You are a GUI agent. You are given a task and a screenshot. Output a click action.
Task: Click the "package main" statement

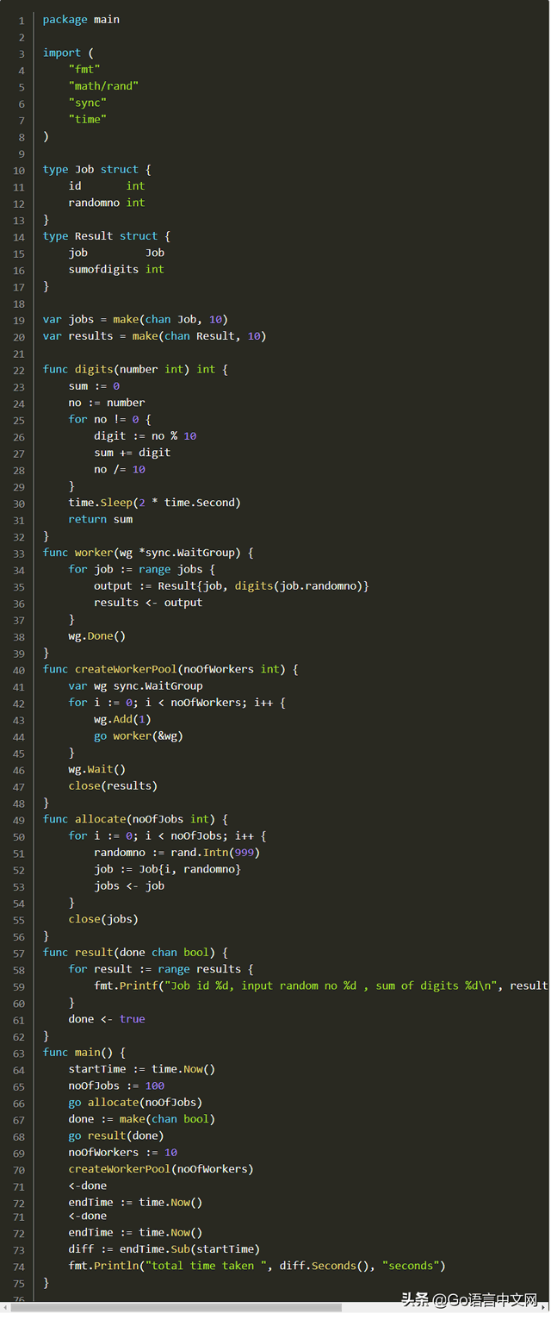[81, 19]
